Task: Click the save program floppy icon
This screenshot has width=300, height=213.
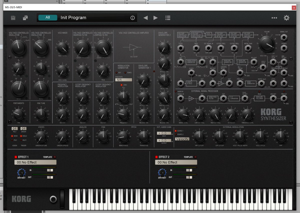Action: (13, 18)
